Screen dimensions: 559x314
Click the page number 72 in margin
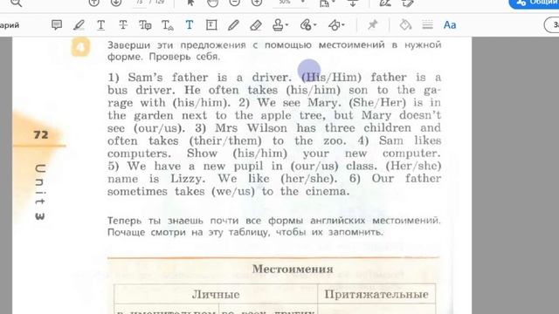pyautogui.click(x=41, y=134)
